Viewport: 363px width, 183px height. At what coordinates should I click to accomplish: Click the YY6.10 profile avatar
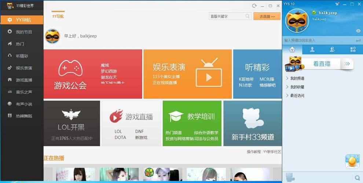click(297, 21)
